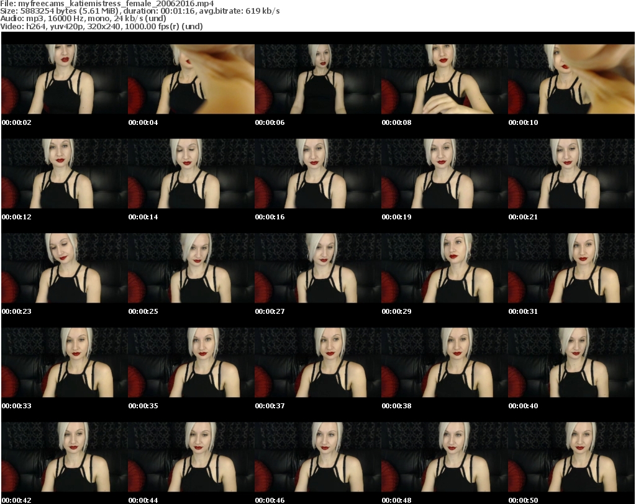This screenshot has height=504, width=636.
Task: Click the thumbnail frame at 00:00:08
Action: (x=445, y=79)
